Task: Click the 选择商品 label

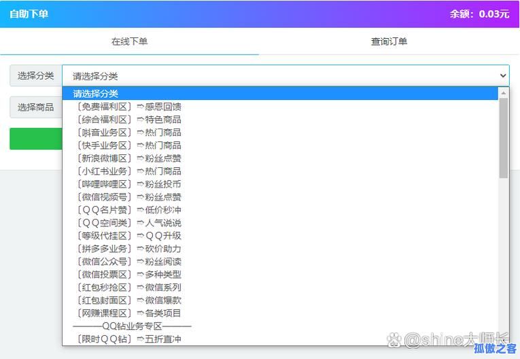Action: [36, 107]
